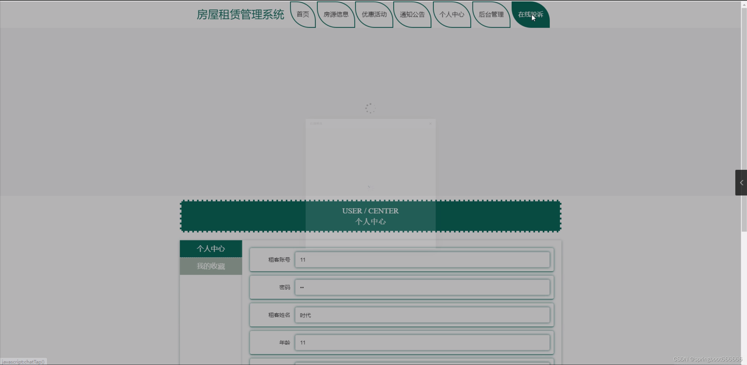Click the 在线投诉 nav tab

pos(530,15)
